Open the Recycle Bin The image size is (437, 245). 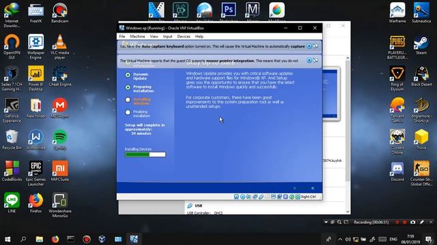click(x=12, y=140)
